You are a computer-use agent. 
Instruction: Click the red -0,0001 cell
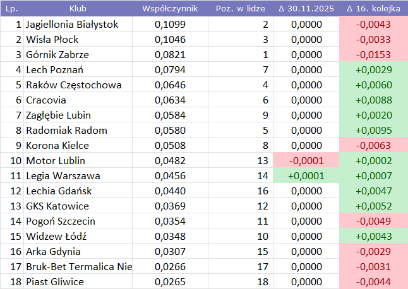point(306,161)
